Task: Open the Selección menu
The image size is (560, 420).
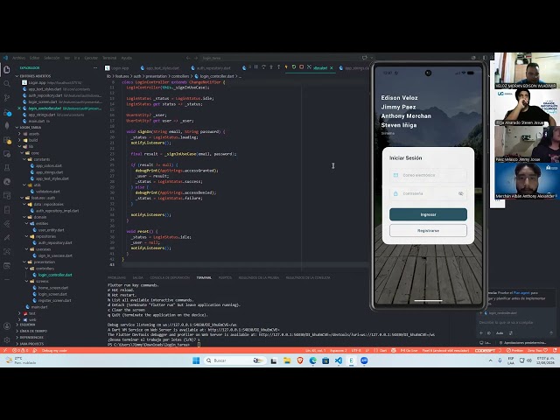Action: pyautogui.click(x=52, y=58)
